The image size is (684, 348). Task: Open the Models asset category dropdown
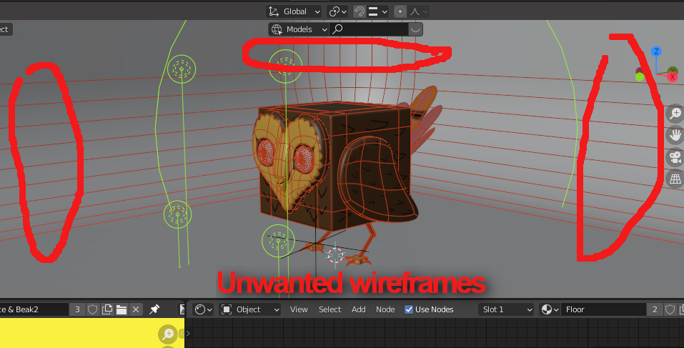[298, 29]
